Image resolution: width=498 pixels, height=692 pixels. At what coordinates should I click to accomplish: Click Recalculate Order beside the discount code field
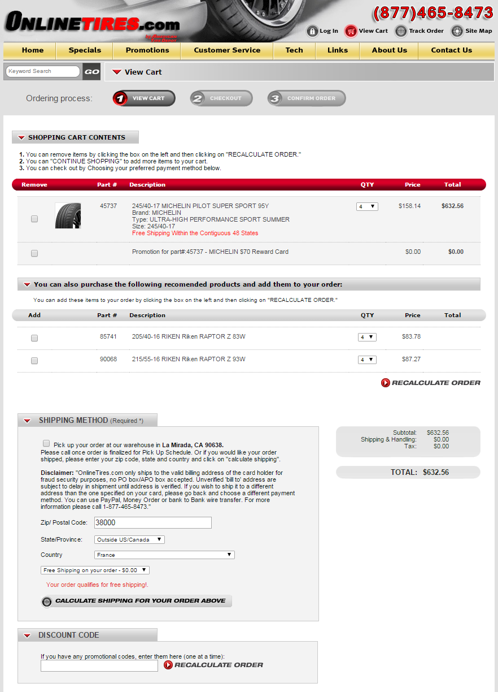click(213, 665)
